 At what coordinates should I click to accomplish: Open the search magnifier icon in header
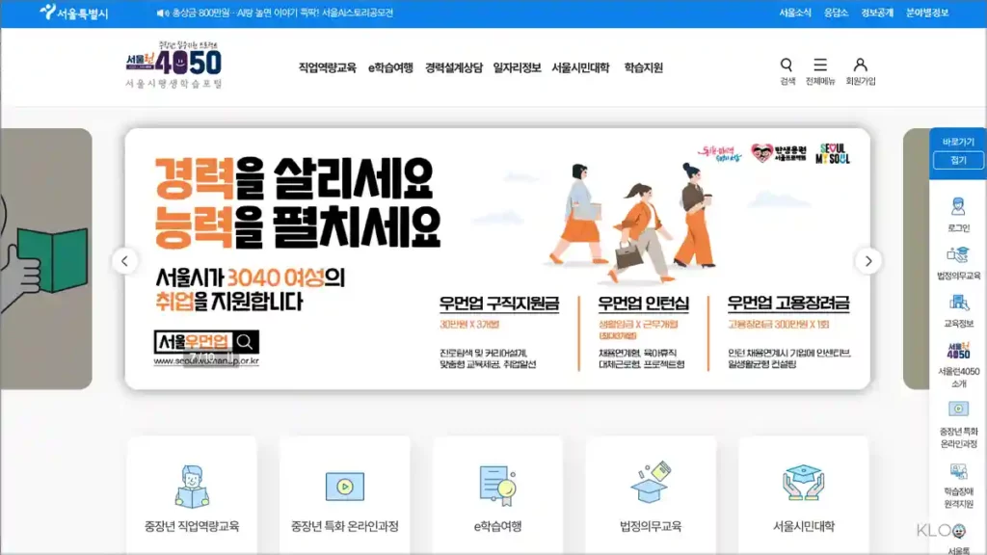787,65
